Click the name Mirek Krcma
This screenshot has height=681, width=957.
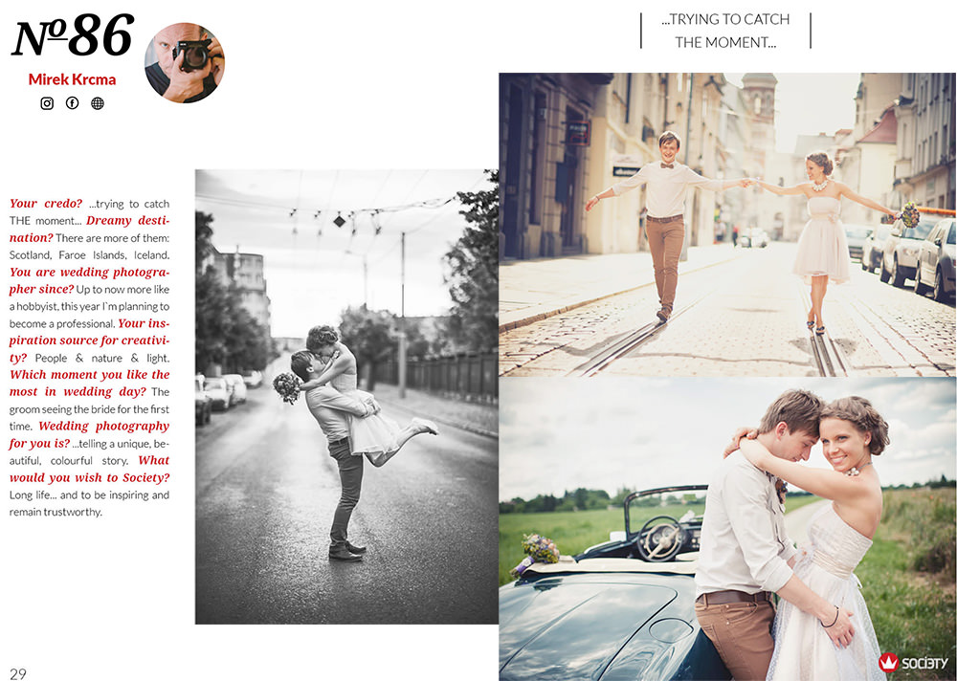(72, 79)
